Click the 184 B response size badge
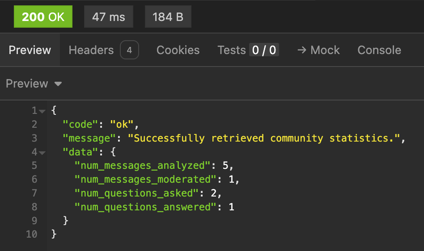The height and width of the screenshot is (251, 424). (x=168, y=17)
